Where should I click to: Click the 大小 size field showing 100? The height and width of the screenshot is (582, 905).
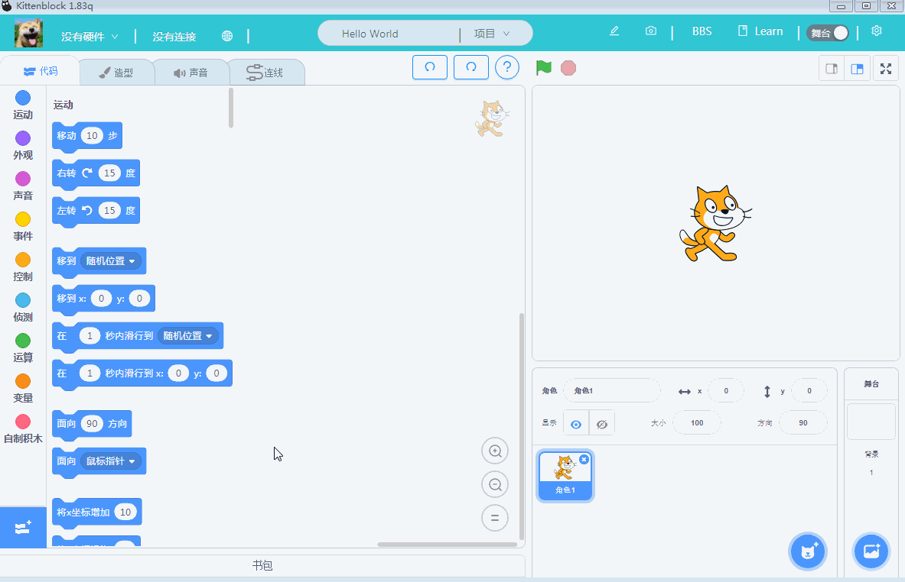[697, 423]
